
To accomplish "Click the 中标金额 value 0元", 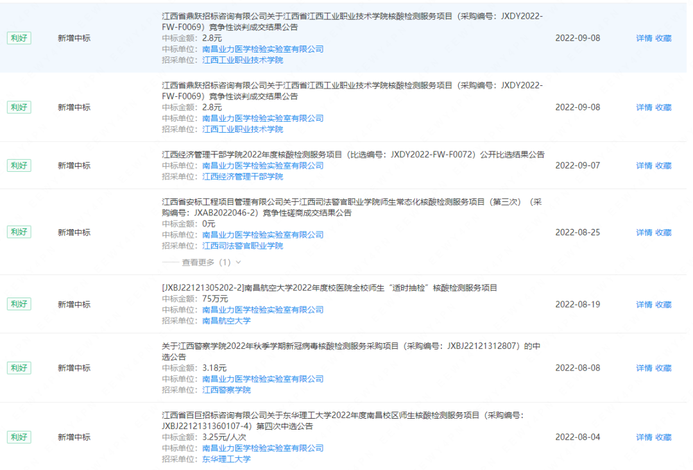I will pos(209,224).
